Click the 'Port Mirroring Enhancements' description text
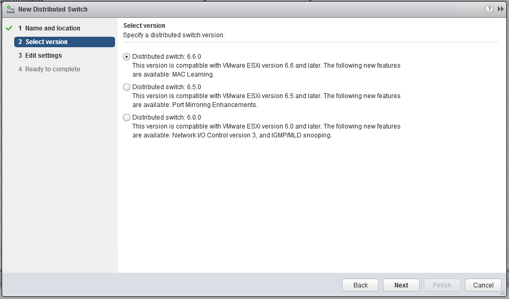The height and width of the screenshot is (299, 509). tap(214, 105)
